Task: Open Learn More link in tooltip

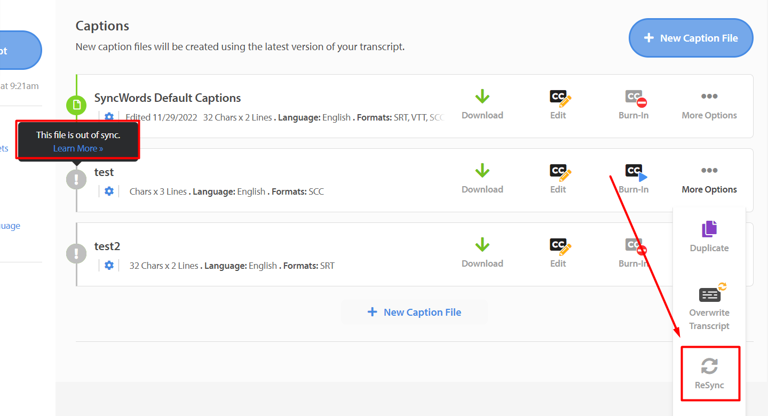Action: [x=78, y=148]
